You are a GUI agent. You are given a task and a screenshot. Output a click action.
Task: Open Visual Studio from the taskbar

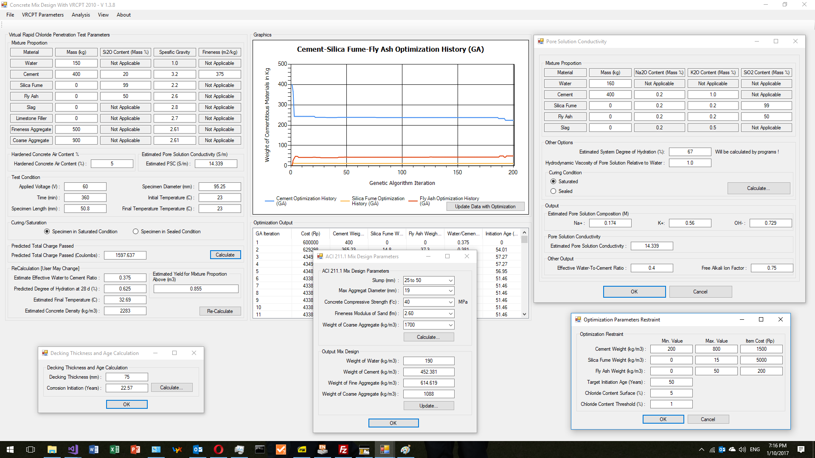(x=73, y=450)
